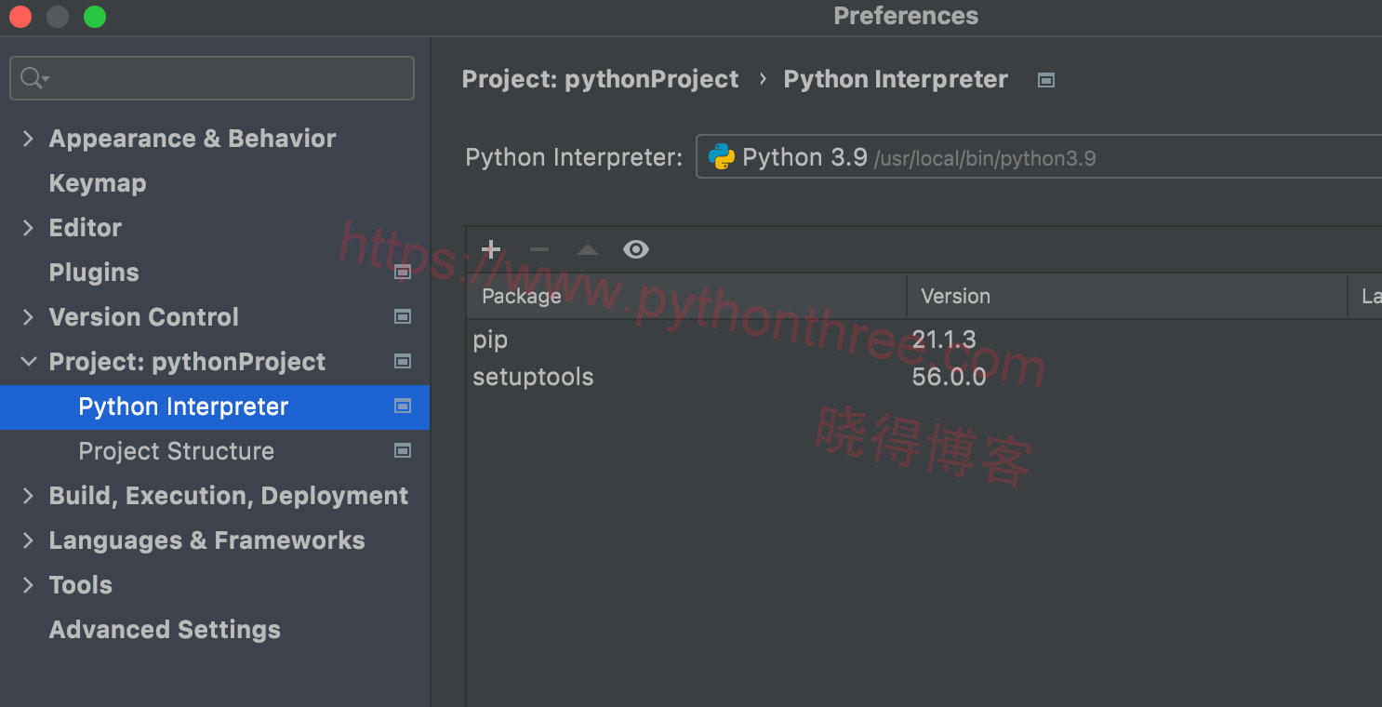Click version 21.1.3 cell
Screen dimensions: 1382x707
click(944, 340)
